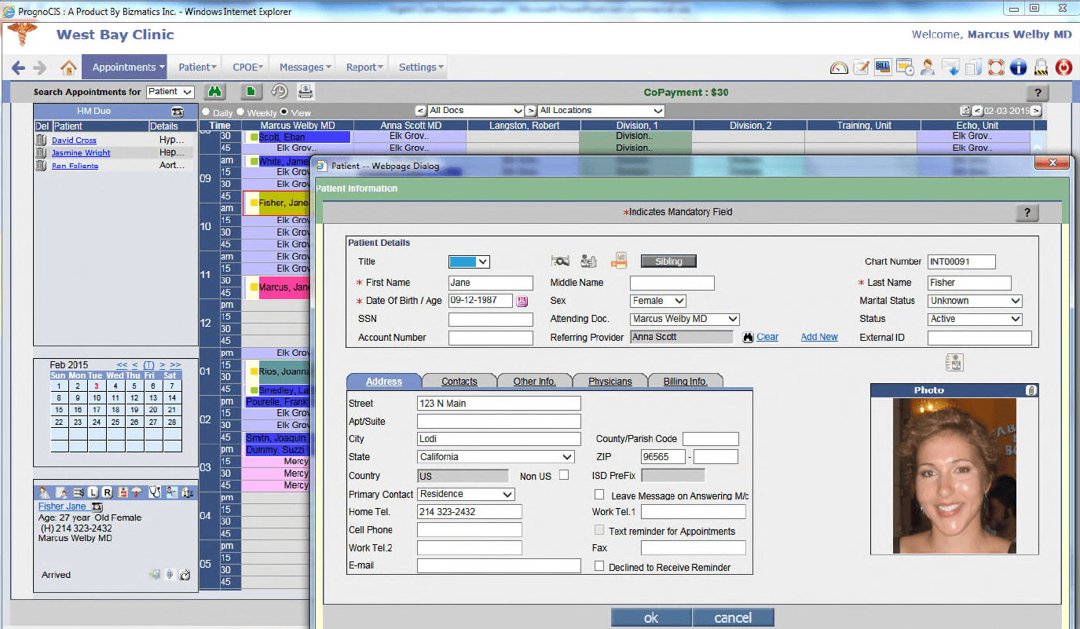Click the padlock icon to lock the session
Viewport: 1080px width, 629px height.
pos(1040,67)
